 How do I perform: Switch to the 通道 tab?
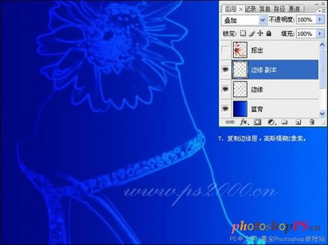295,9
